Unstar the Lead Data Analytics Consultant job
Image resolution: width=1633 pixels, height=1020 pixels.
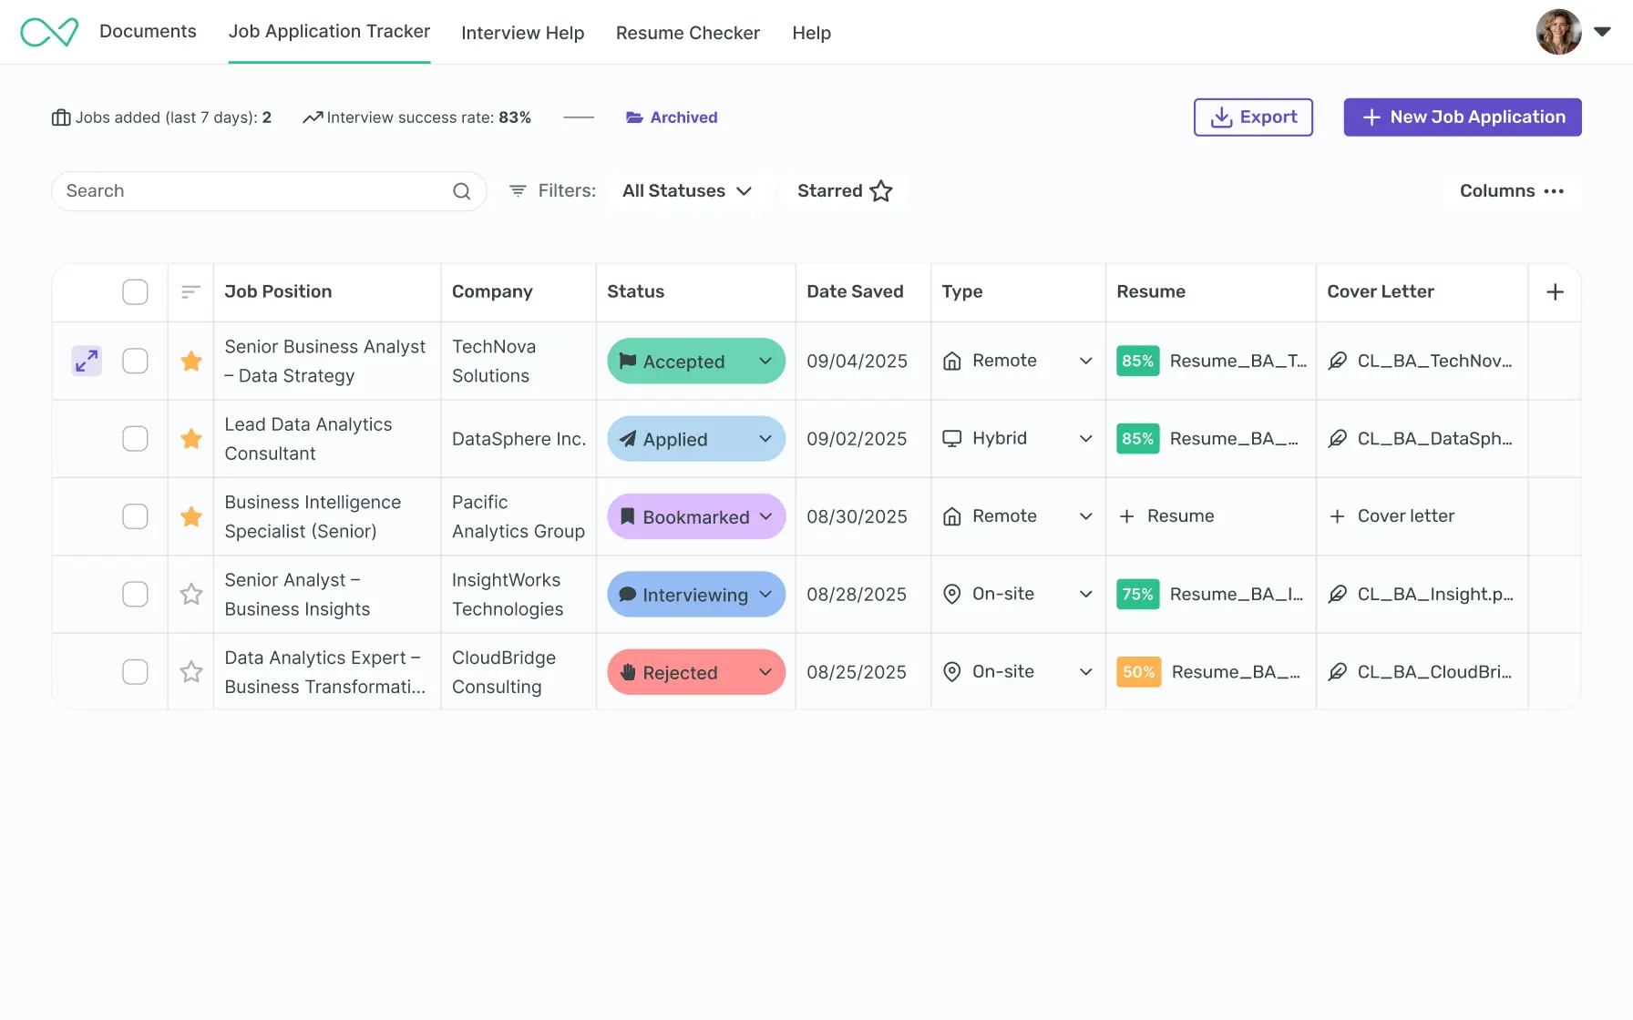pyautogui.click(x=191, y=439)
